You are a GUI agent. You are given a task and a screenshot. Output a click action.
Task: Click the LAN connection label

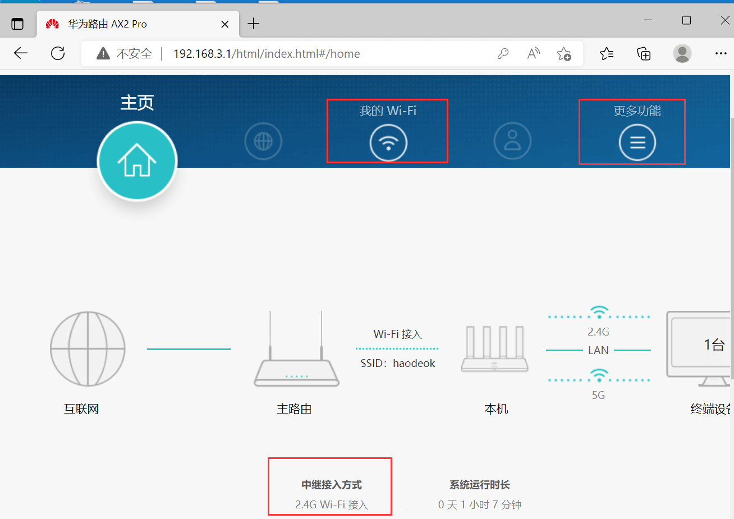coord(598,350)
